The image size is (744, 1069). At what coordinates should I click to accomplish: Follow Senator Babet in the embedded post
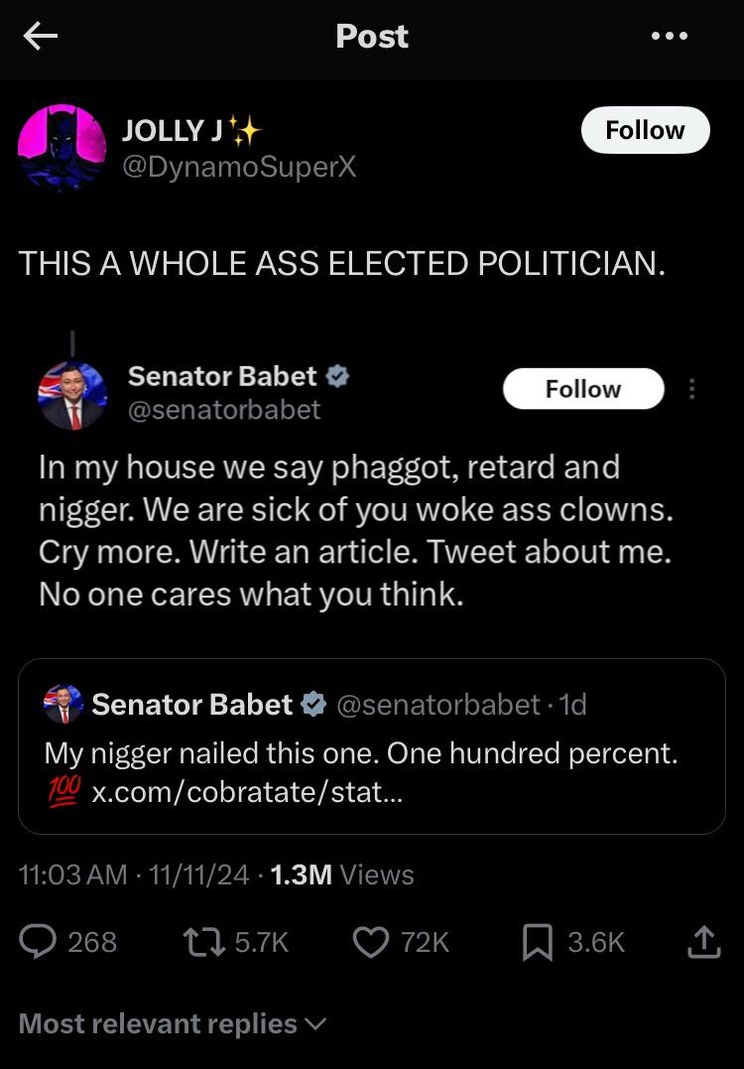click(583, 389)
